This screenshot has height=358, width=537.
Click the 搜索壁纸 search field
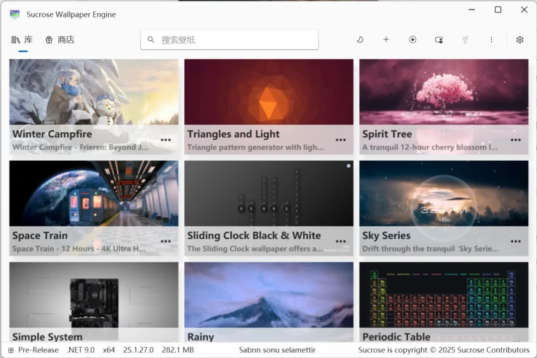(x=234, y=40)
